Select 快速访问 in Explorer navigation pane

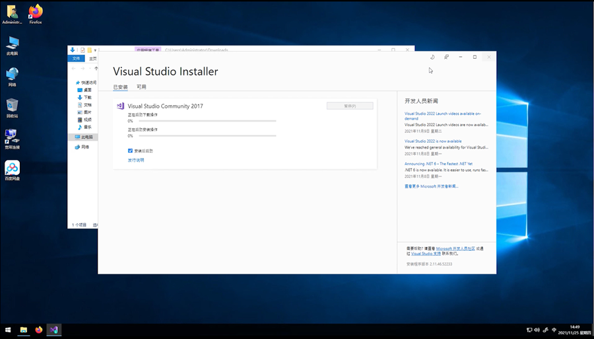tap(86, 83)
